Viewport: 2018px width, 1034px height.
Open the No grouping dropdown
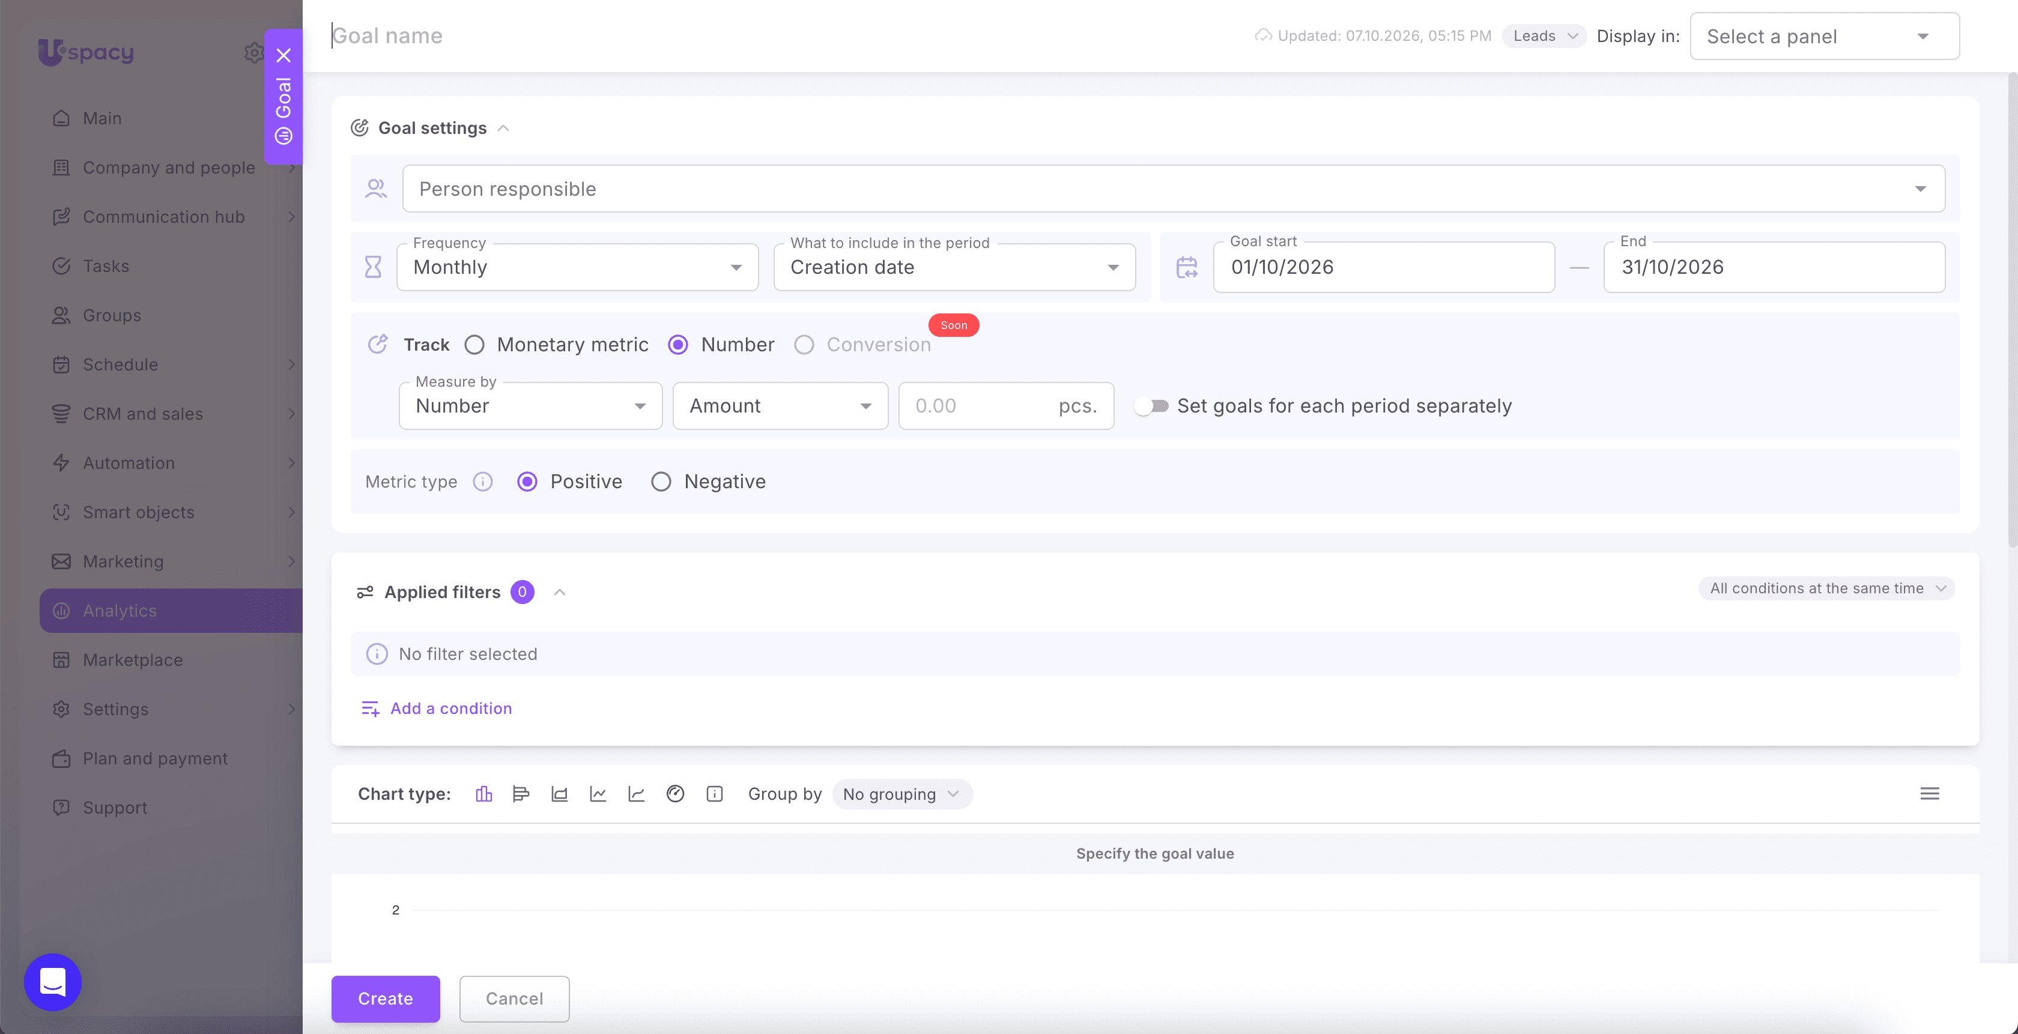point(903,794)
